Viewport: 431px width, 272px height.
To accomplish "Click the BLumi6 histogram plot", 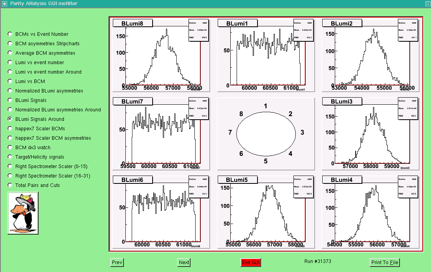I will point(161,212).
